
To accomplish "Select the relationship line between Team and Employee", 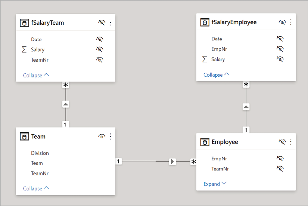I will (145, 162).
